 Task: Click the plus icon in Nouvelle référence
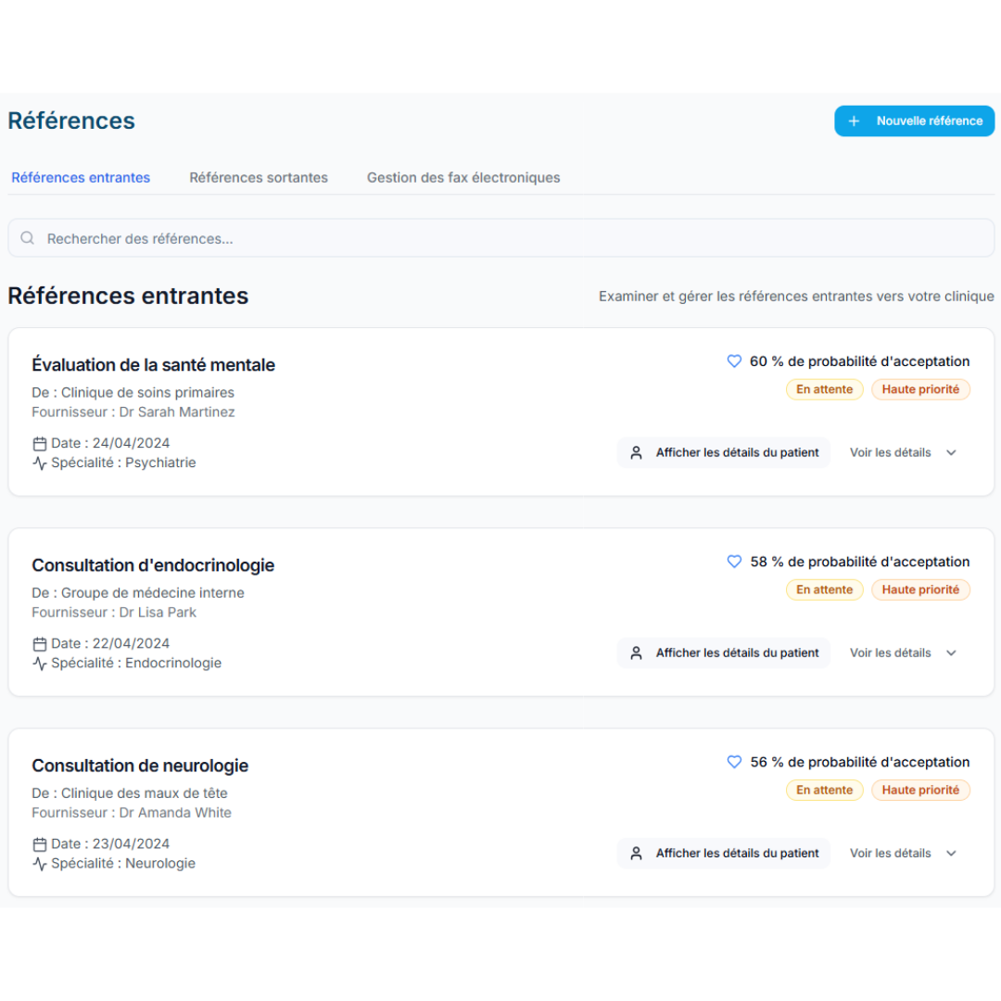tap(854, 121)
